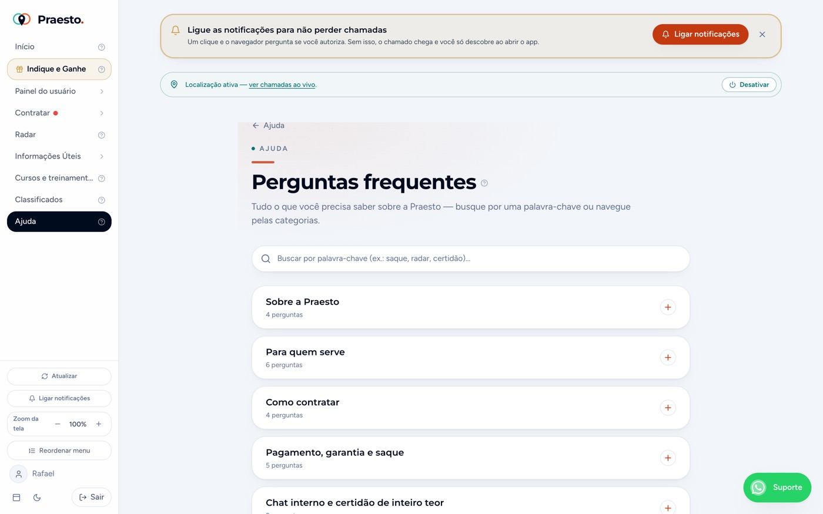Open Radar in the sidebar
This screenshot has width=823, height=514.
59,135
